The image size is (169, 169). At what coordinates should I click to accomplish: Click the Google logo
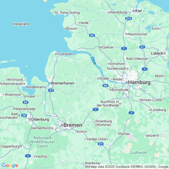[x=10, y=165]
